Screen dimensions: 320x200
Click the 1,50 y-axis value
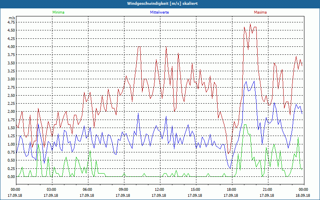point(11,128)
